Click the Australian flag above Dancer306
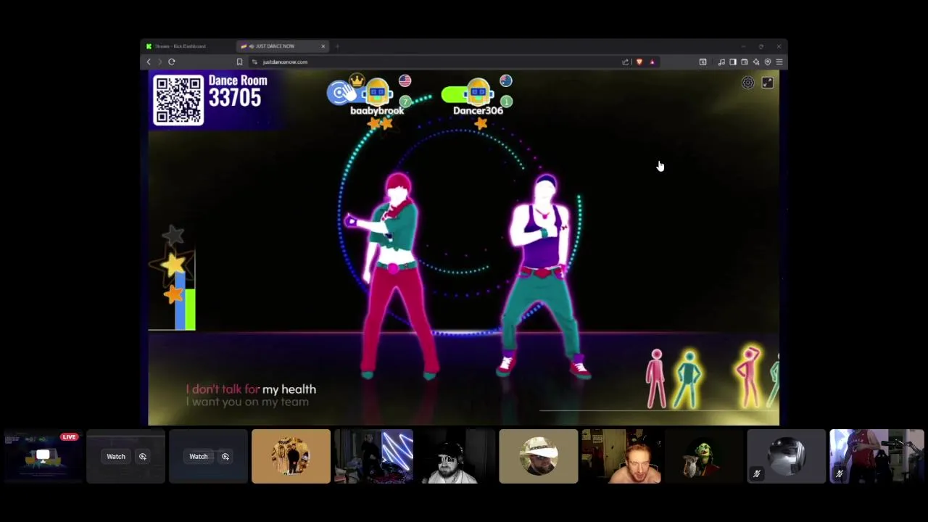Viewport: 928px width, 522px height. [x=505, y=80]
